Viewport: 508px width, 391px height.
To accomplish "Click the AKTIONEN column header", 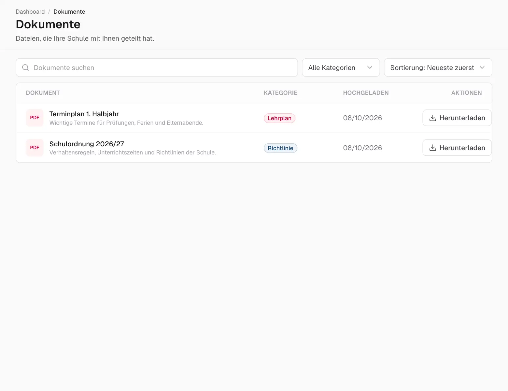I will pos(466,93).
